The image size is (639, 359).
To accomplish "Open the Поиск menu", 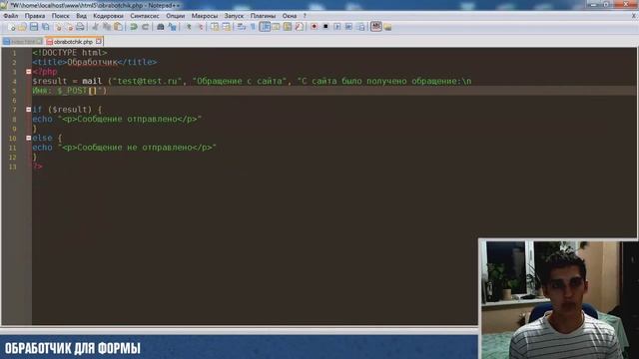I will click(60, 16).
